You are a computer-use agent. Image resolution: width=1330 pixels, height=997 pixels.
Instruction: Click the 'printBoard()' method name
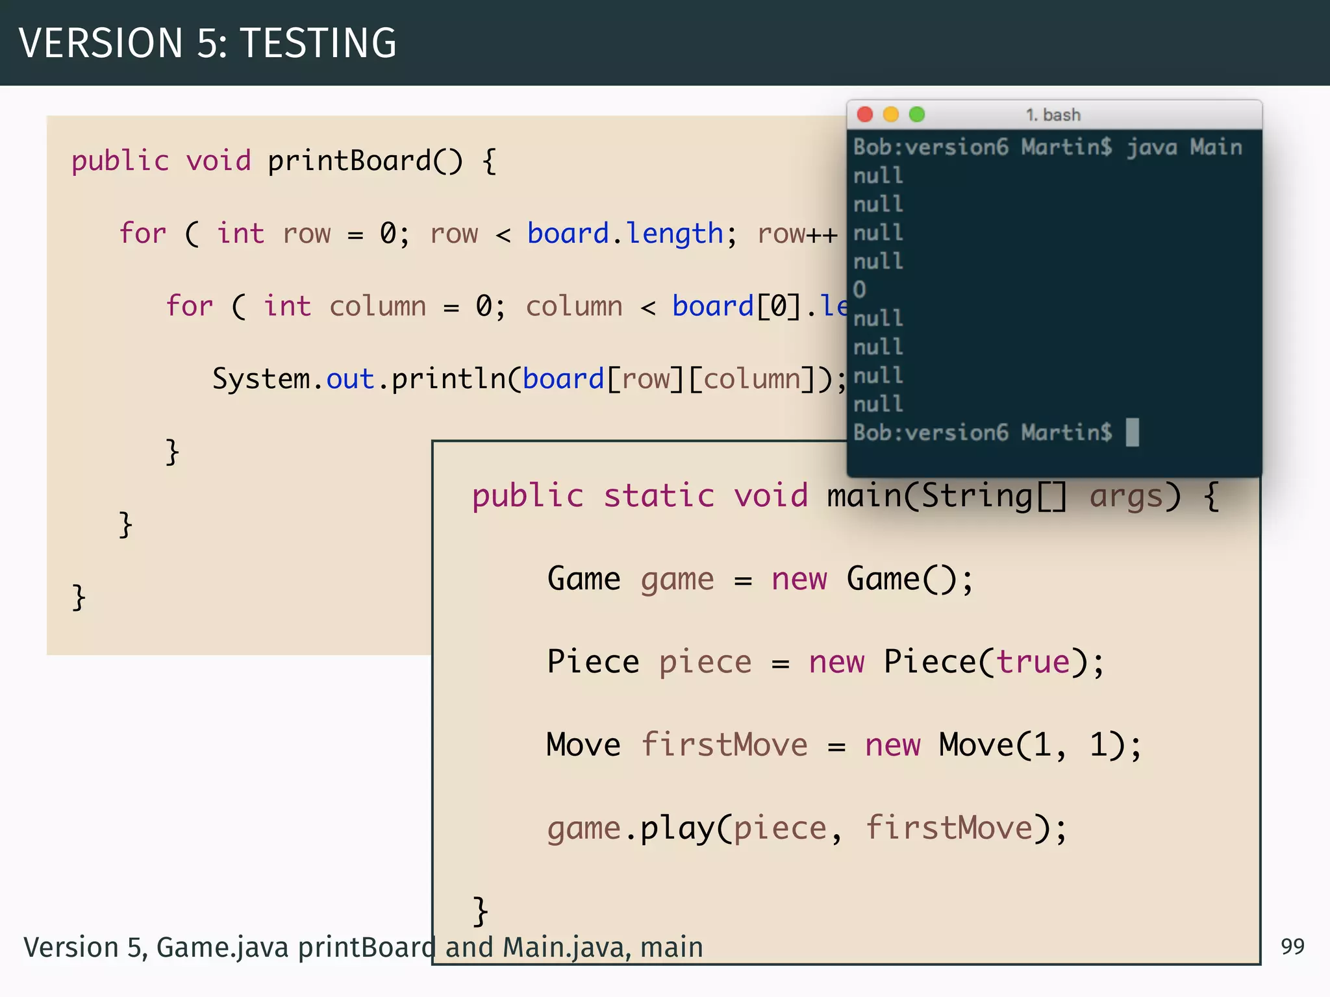366,161
